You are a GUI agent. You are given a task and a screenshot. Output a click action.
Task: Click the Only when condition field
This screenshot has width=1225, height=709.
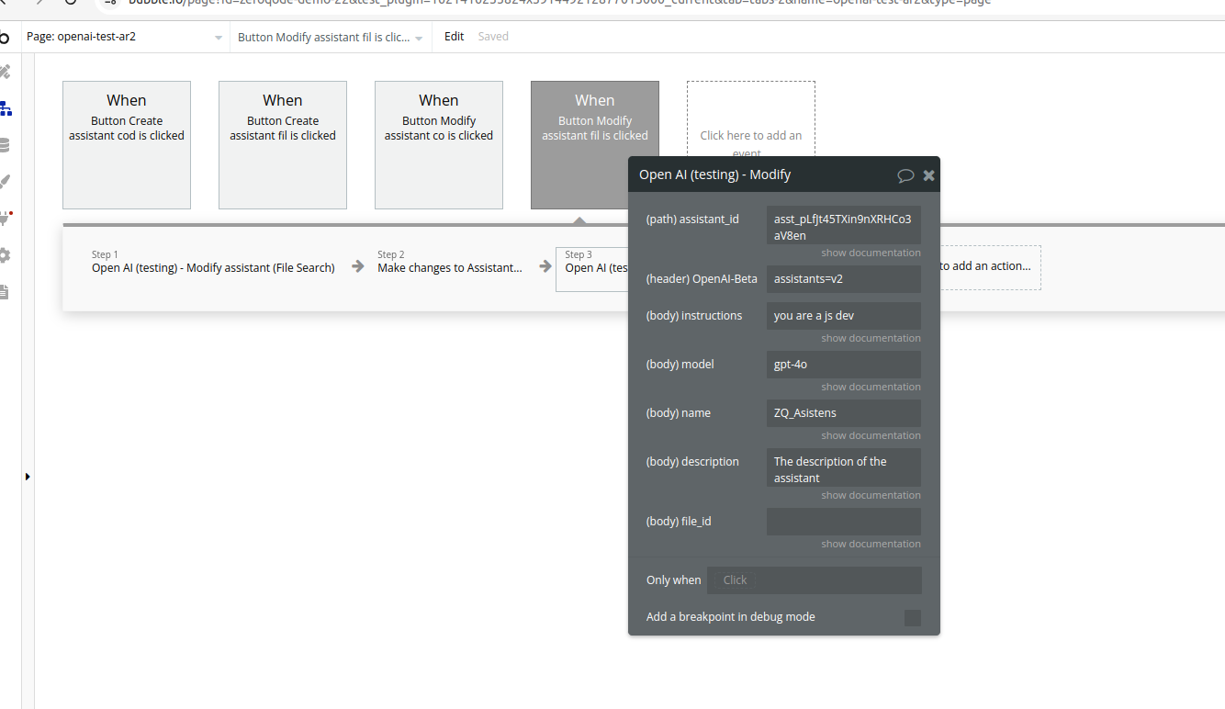click(x=815, y=580)
